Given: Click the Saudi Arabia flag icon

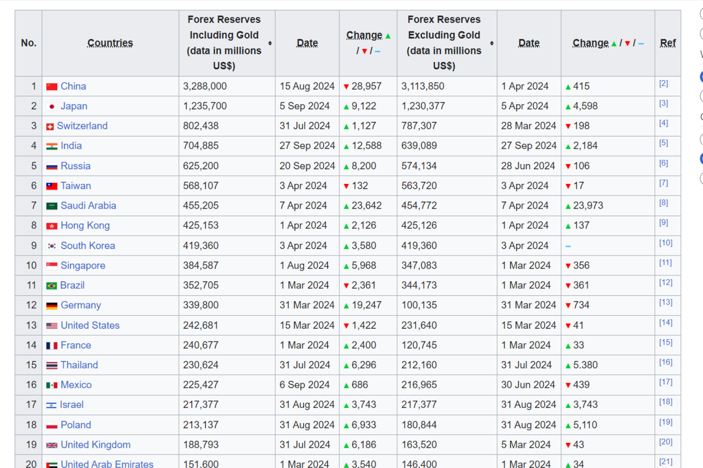Looking at the screenshot, I should [52, 206].
